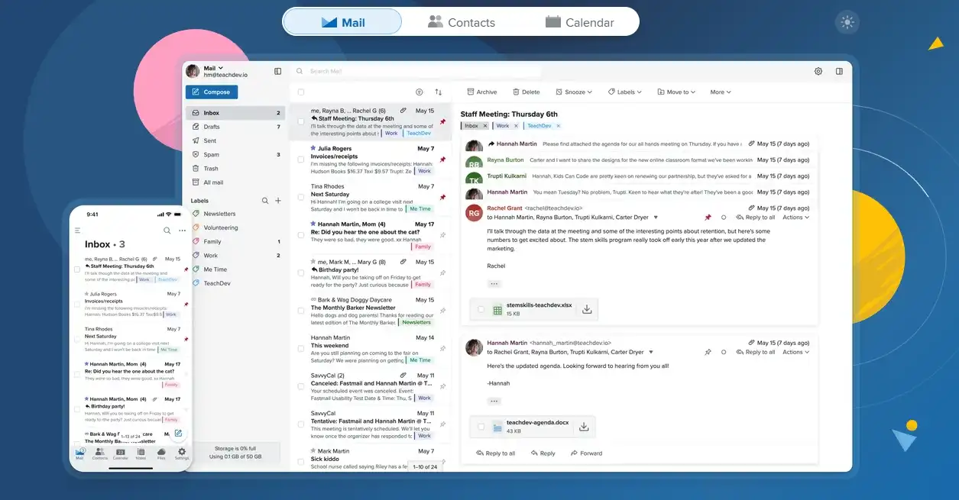Remove the Work label from the conversation

point(516,126)
